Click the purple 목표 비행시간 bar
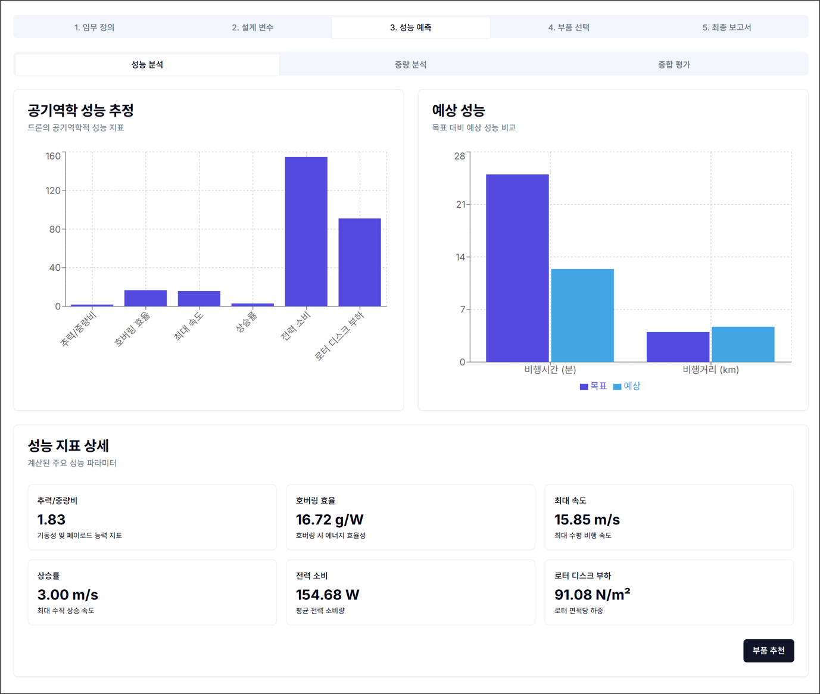 (x=517, y=268)
